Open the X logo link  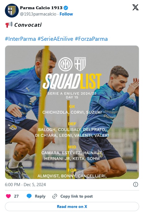click(135, 7)
